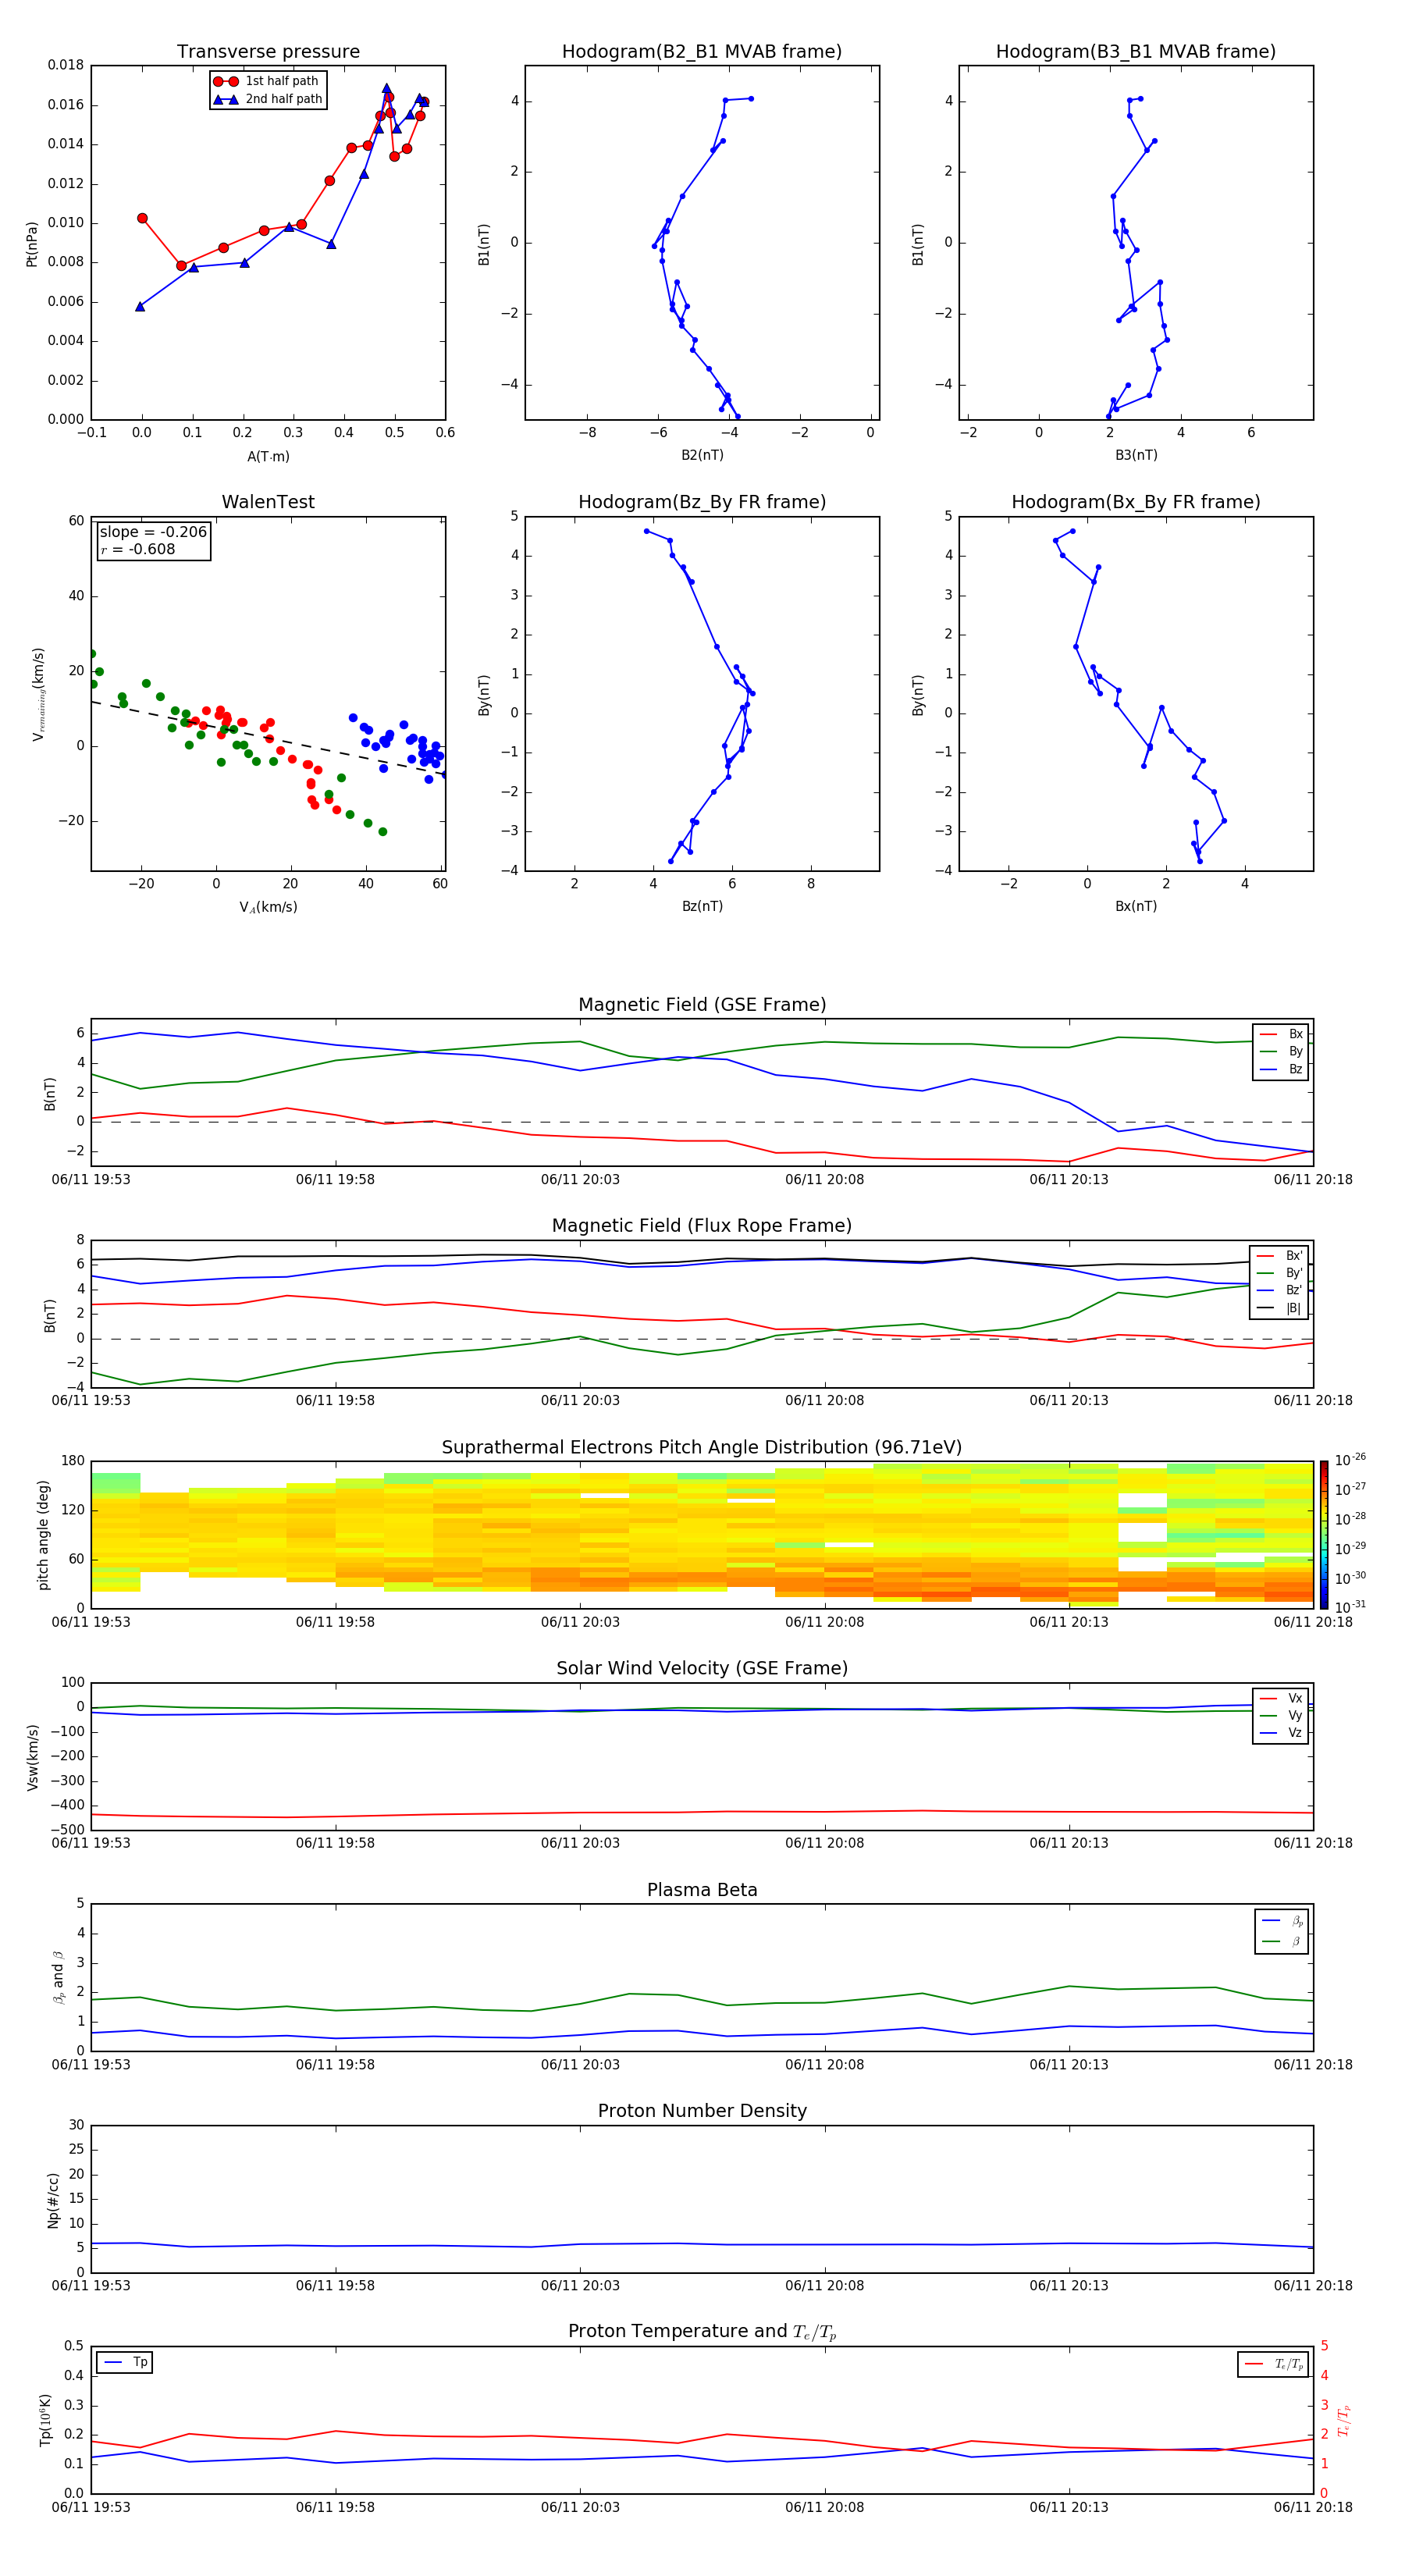Image resolution: width=1405 pixels, height=2576 pixels.
Task: Click the 'B2(nT)' x-axis label
Action: pyautogui.click(x=702, y=455)
